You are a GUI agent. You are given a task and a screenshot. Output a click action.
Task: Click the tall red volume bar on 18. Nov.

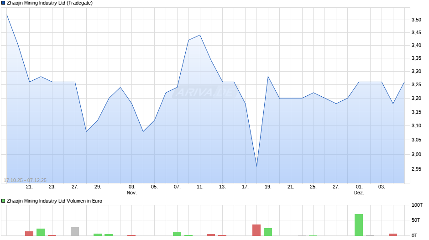coord(256,230)
